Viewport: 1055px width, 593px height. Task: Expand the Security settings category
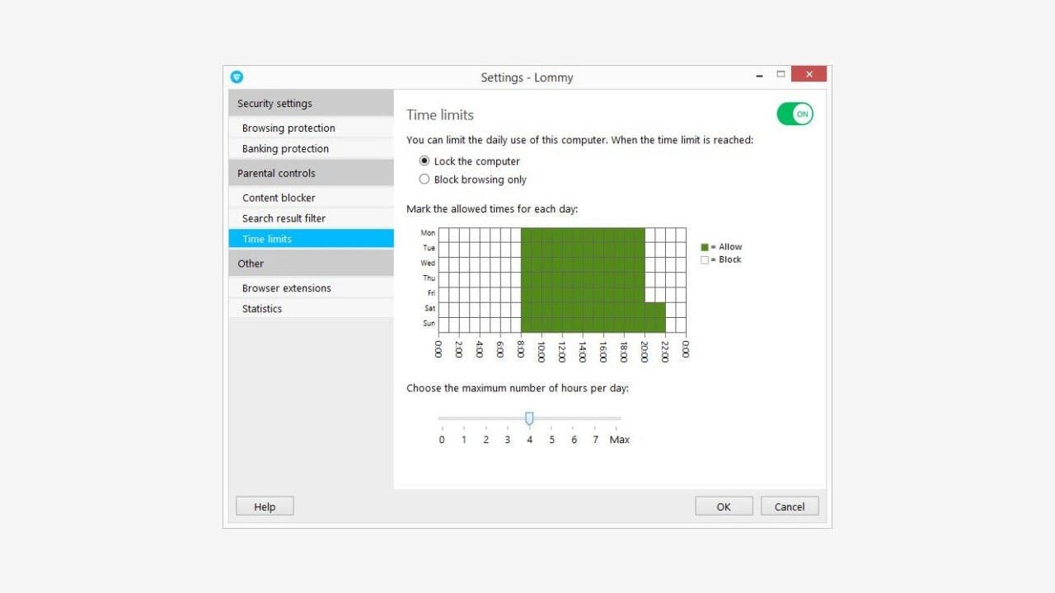(274, 103)
